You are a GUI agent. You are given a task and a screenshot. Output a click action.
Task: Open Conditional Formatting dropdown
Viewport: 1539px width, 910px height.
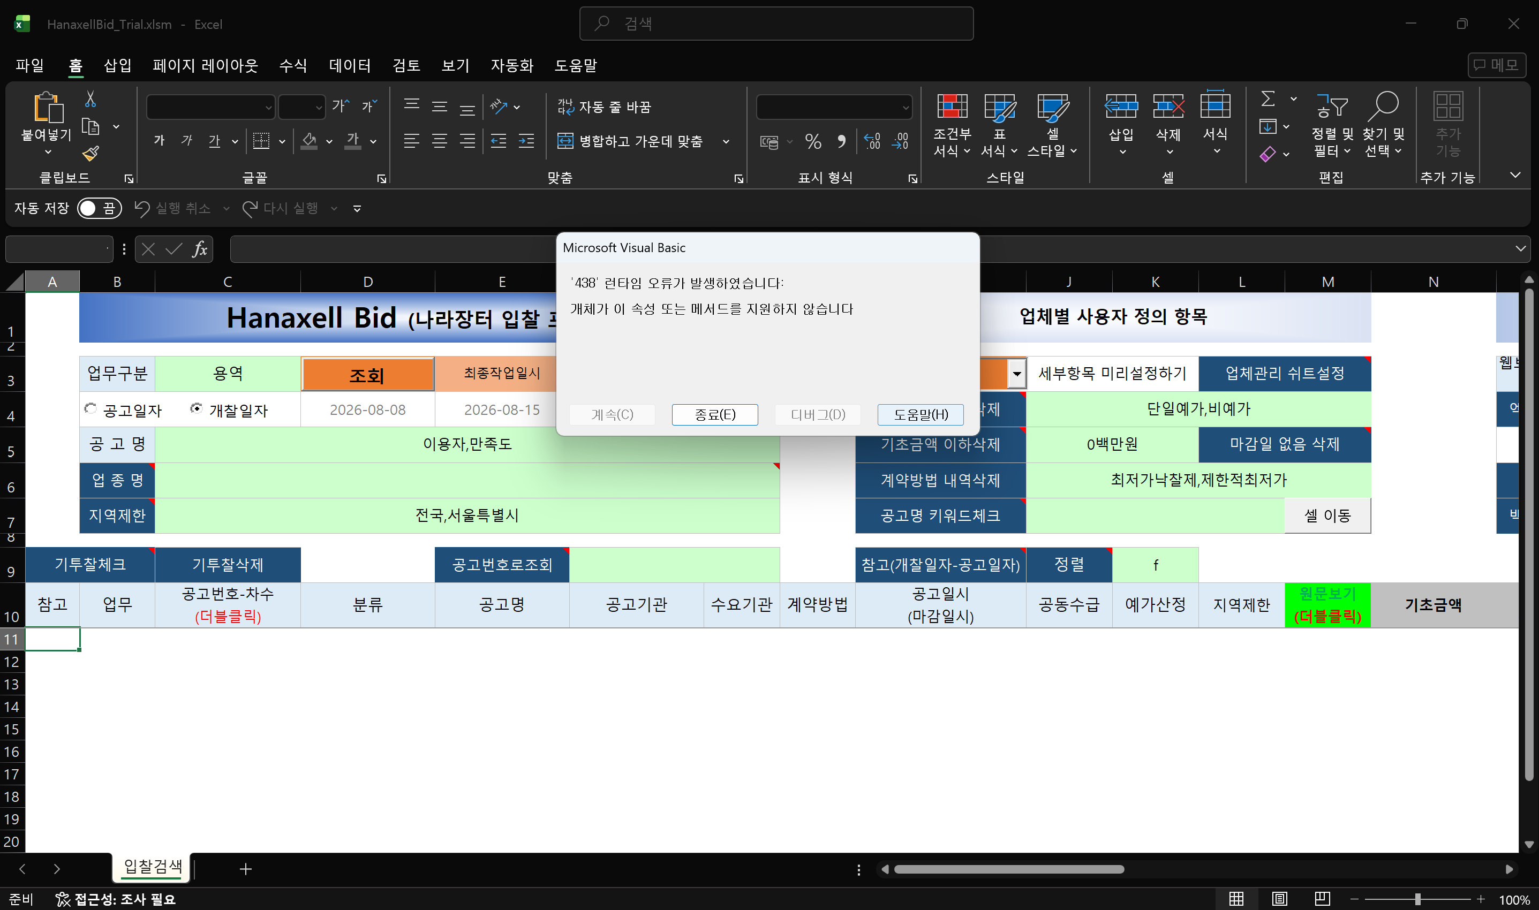pos(952,125)
